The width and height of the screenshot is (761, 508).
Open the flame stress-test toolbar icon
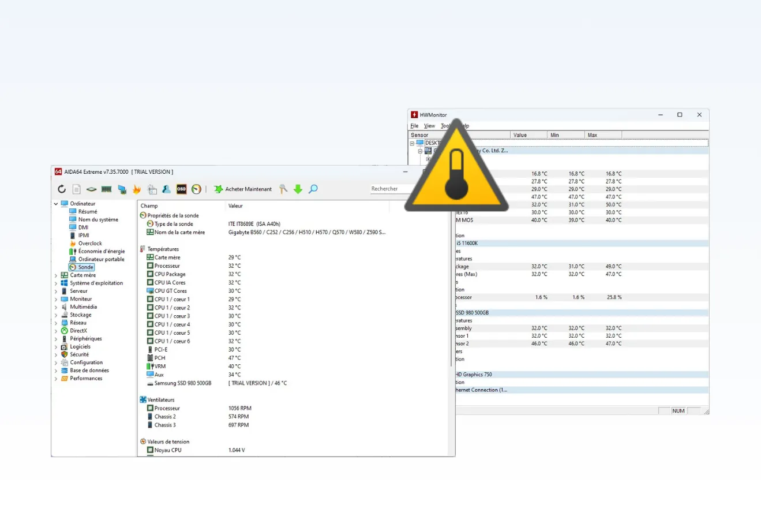coord(137,189)
